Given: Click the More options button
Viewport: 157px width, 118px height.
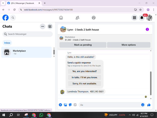Looking at the screenshot, I should point(129,45).
